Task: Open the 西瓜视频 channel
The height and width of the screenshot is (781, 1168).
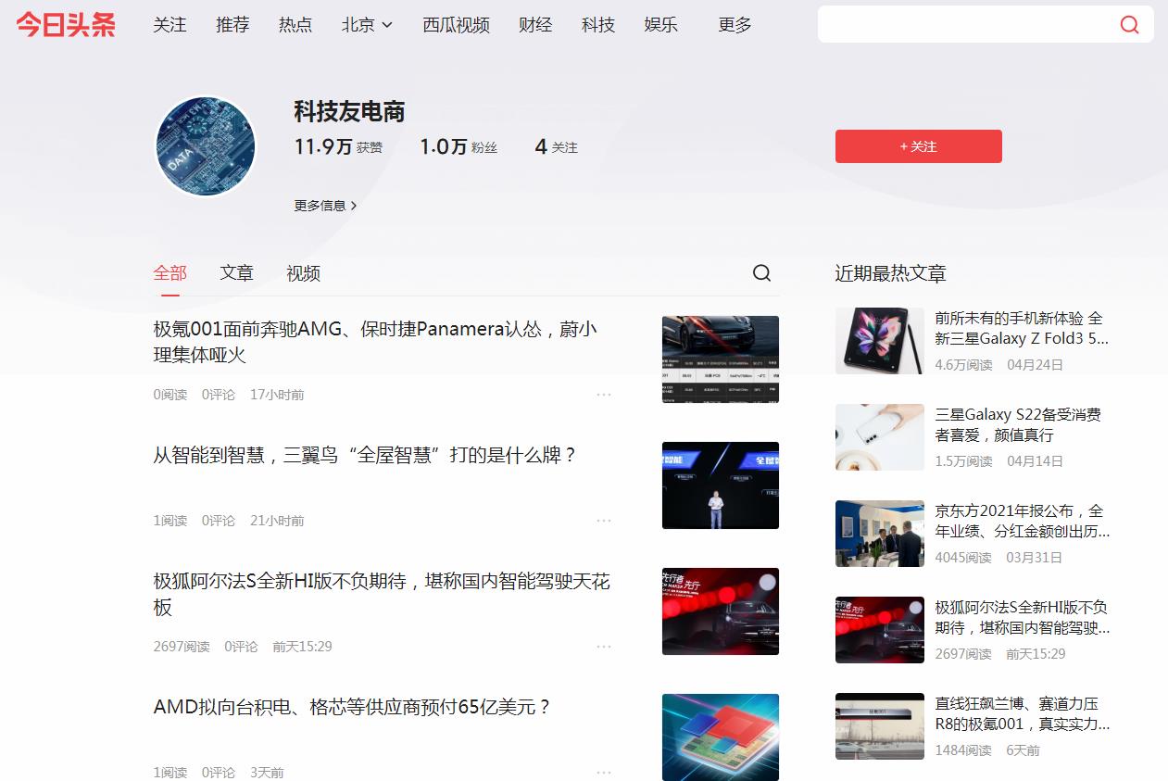Action: 456,25
